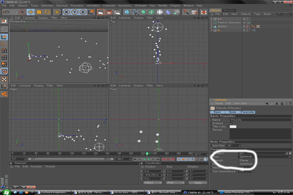Open the Type dropdown arrow
The width and height of the screenshot is (293, 195).
(x=289, y=157)
